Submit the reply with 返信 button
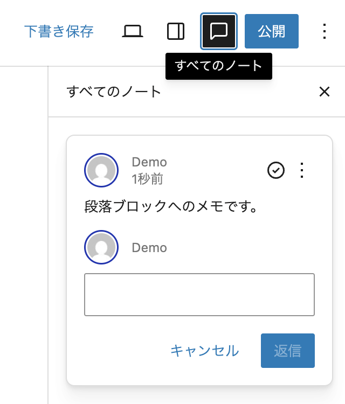Viewport: 345px width, 404px height. point(287,351)
